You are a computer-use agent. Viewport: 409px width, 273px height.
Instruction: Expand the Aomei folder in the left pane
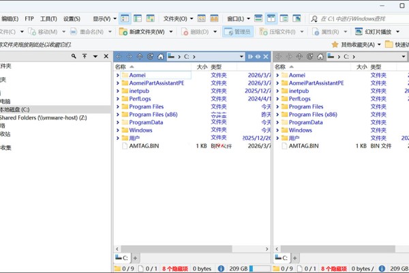pos(118,75)
